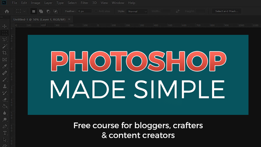Click the Photoshop Ps logo icon
261x147 pixels.
[4, 3]
